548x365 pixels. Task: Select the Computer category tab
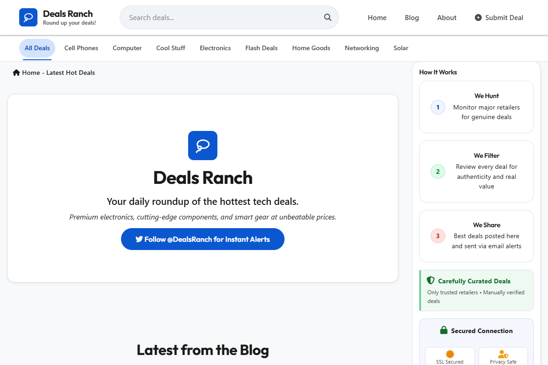(x=127, y=48)
